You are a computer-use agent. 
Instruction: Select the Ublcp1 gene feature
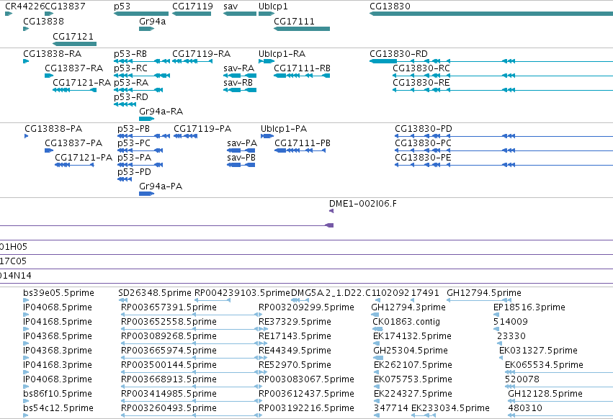267,14
